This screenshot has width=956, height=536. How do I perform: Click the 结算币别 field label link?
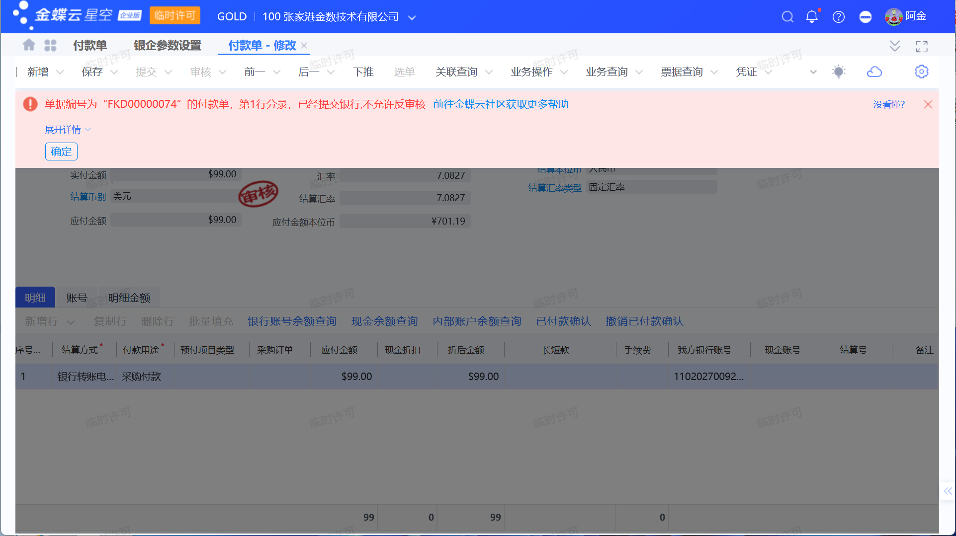coord(88,197)
